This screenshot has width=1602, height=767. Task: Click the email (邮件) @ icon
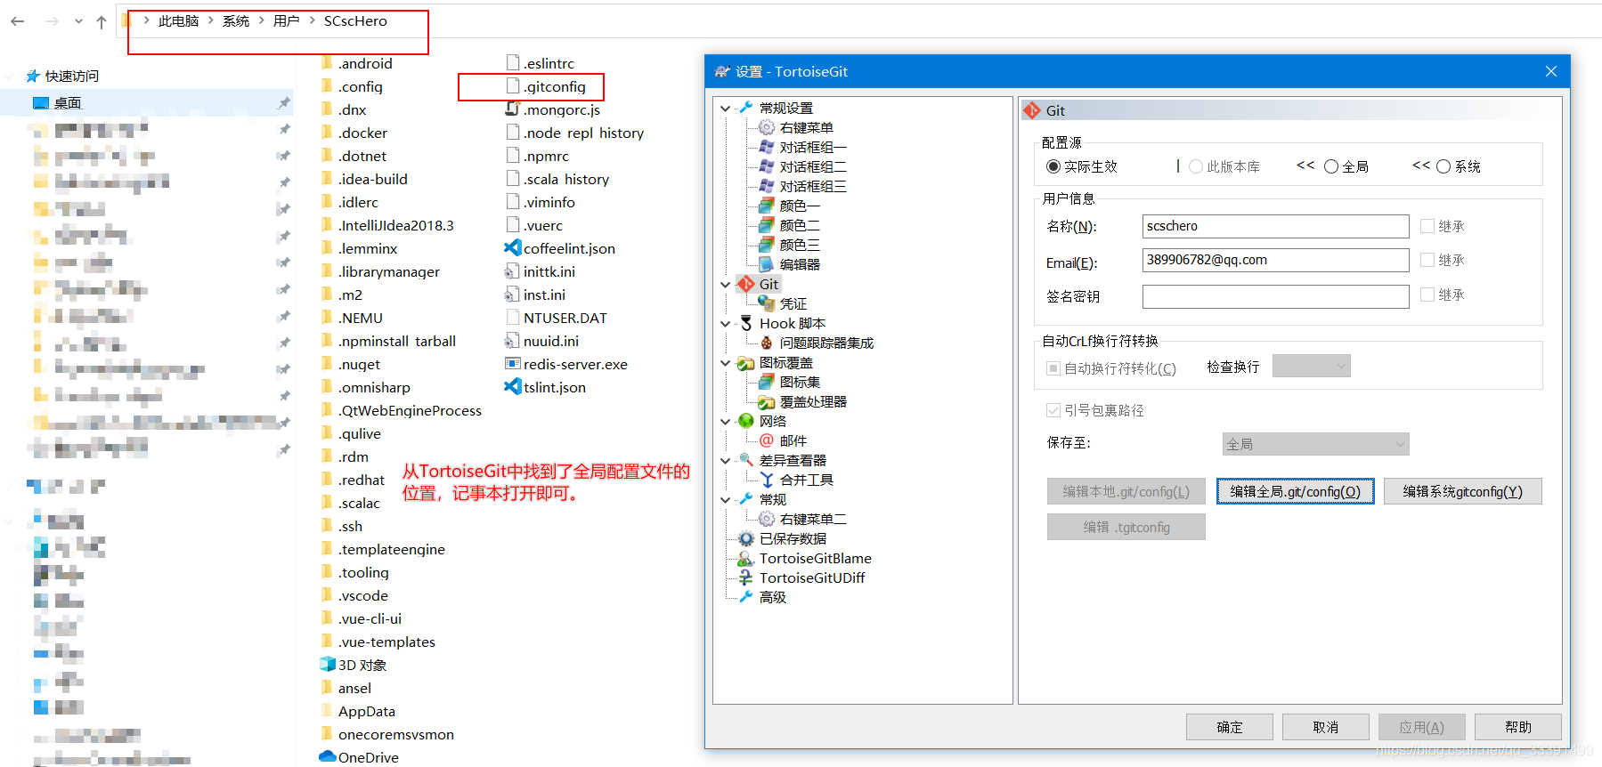coord(766,440)
